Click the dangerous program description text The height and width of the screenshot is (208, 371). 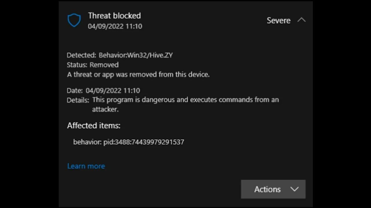185,100
